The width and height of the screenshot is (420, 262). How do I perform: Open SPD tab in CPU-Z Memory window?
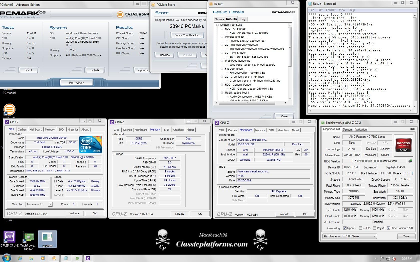(166, 130)
